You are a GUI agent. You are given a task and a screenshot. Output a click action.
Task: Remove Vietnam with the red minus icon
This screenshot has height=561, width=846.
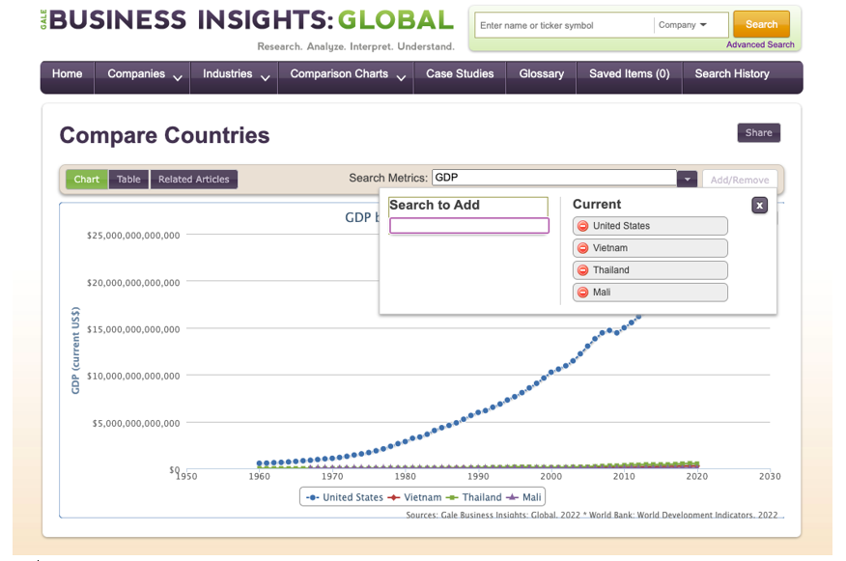tap(582, 247)
